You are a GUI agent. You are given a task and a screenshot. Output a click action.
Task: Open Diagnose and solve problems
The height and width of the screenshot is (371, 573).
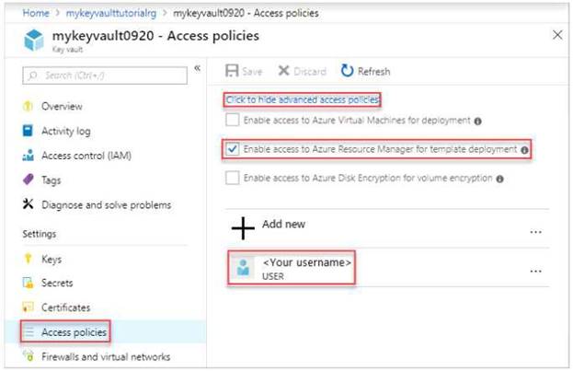pyautogui.click(x=105, y=204)
